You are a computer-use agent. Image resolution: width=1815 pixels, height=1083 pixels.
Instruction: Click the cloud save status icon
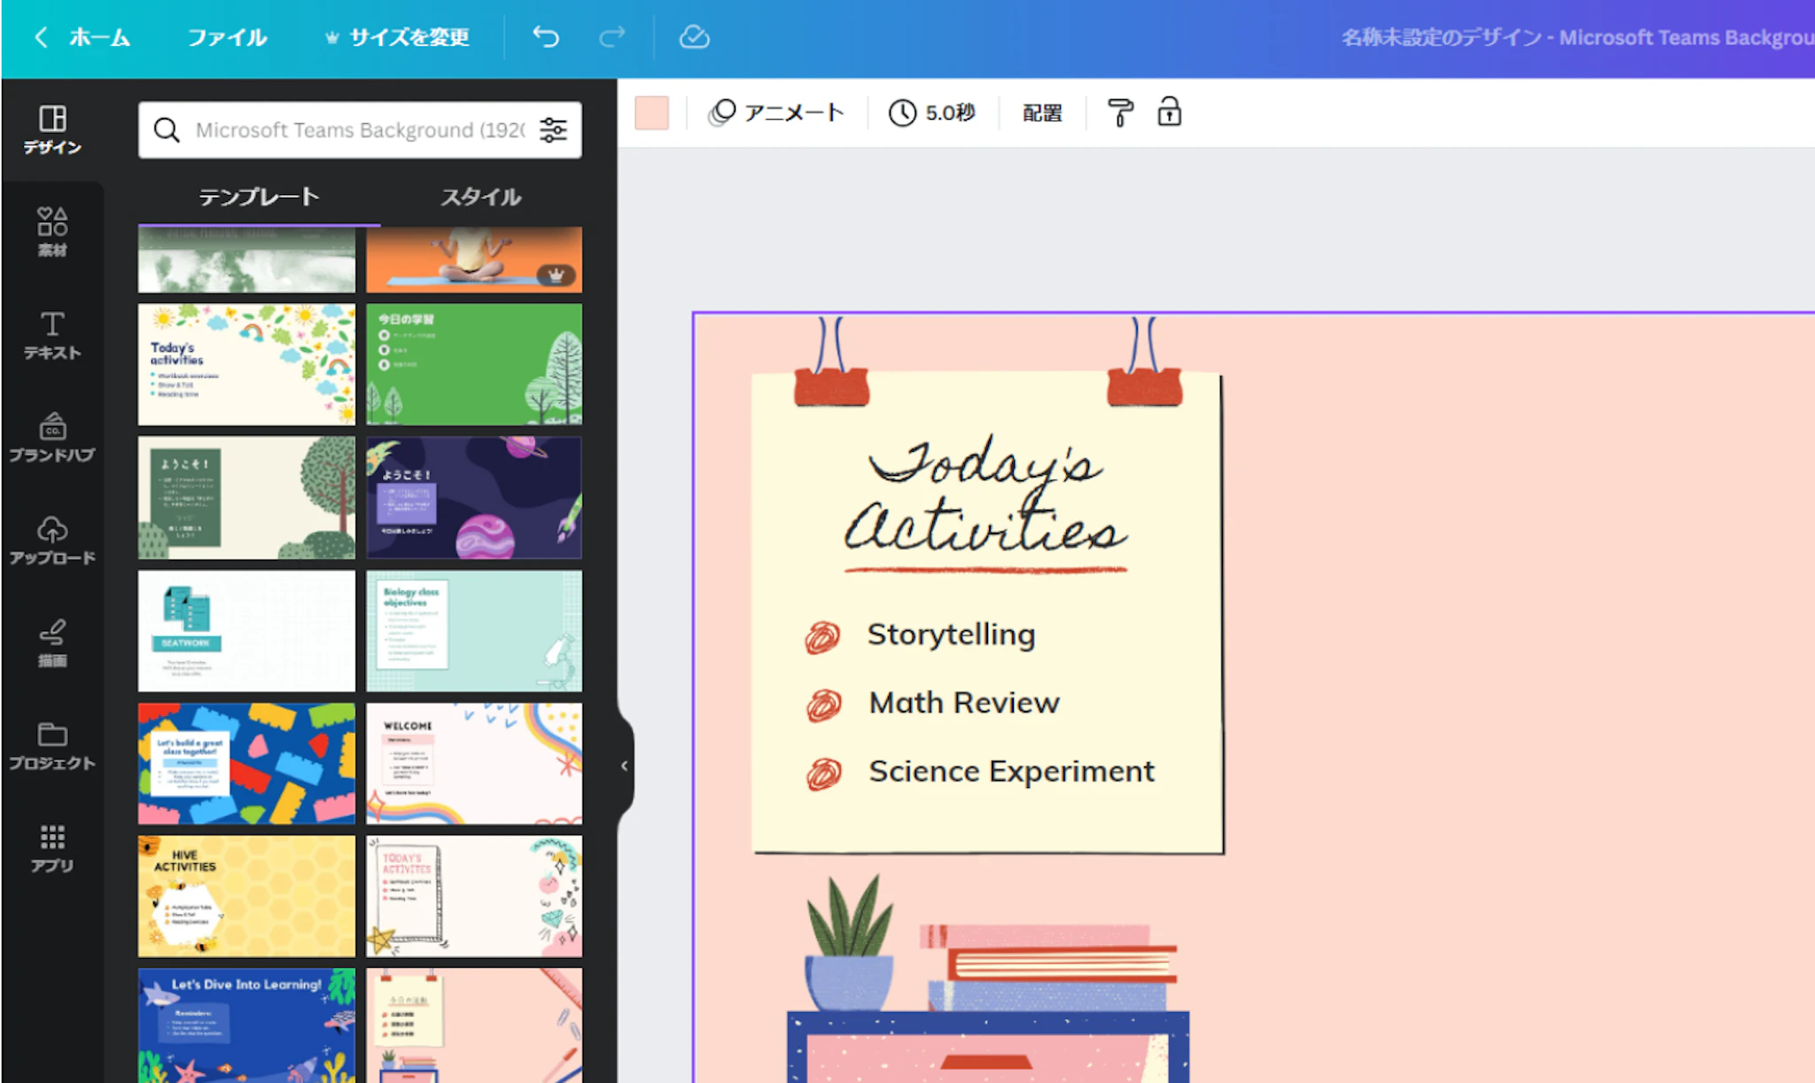pyautogui.click(x=694, y=37)
